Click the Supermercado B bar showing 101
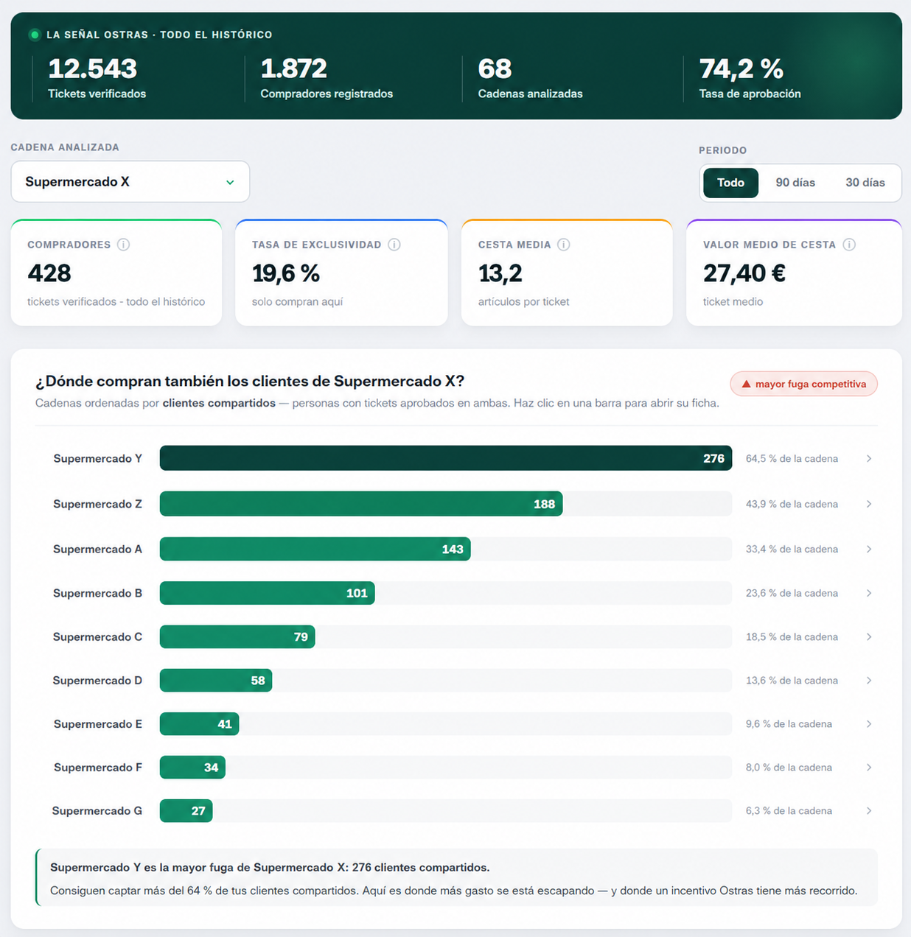Viewport: 911px width, 937px height. coord(268,593)
